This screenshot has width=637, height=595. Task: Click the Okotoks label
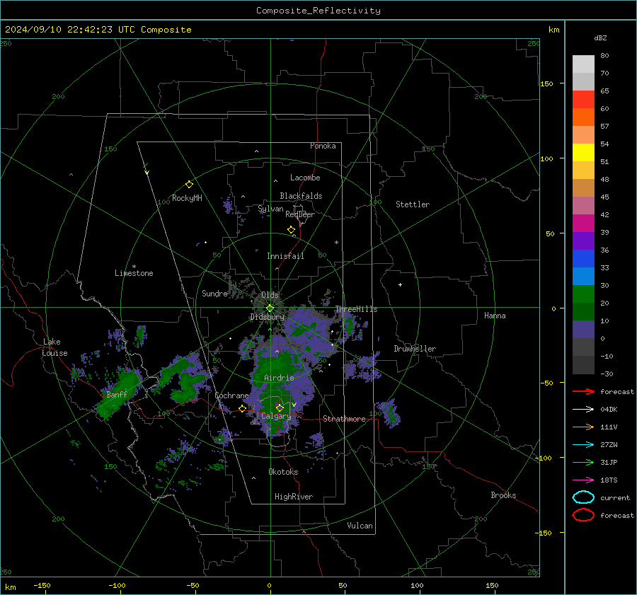pos(283,472)
